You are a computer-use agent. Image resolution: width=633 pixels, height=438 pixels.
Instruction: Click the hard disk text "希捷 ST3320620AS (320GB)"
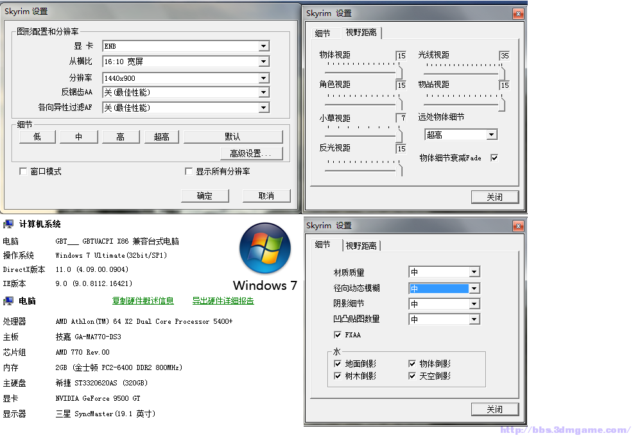tap(101, 383)
